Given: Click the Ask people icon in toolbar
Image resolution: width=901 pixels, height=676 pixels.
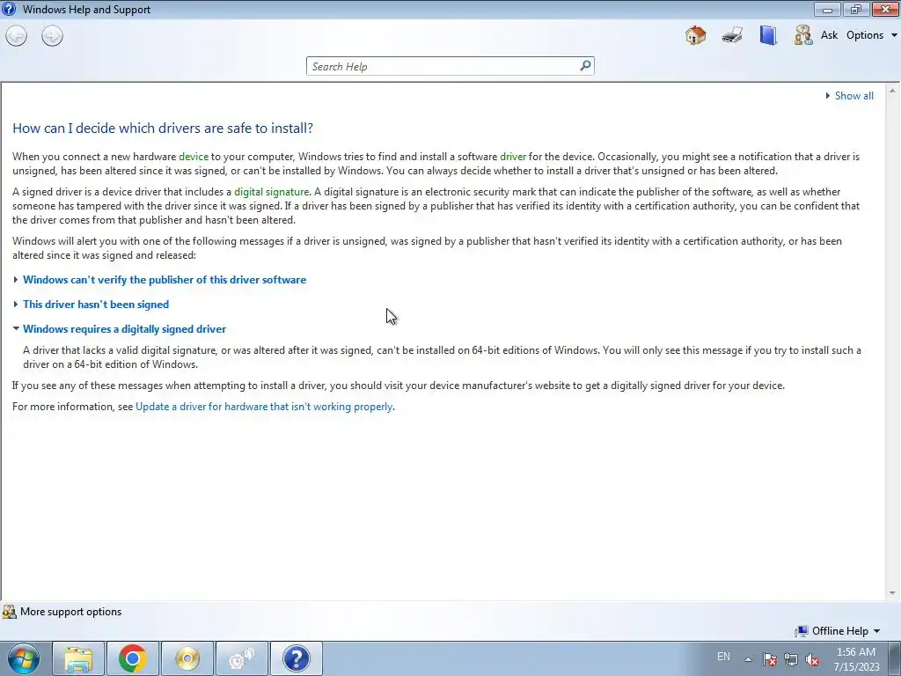Looking at the screenshot, I should click(x=802, y=35).
